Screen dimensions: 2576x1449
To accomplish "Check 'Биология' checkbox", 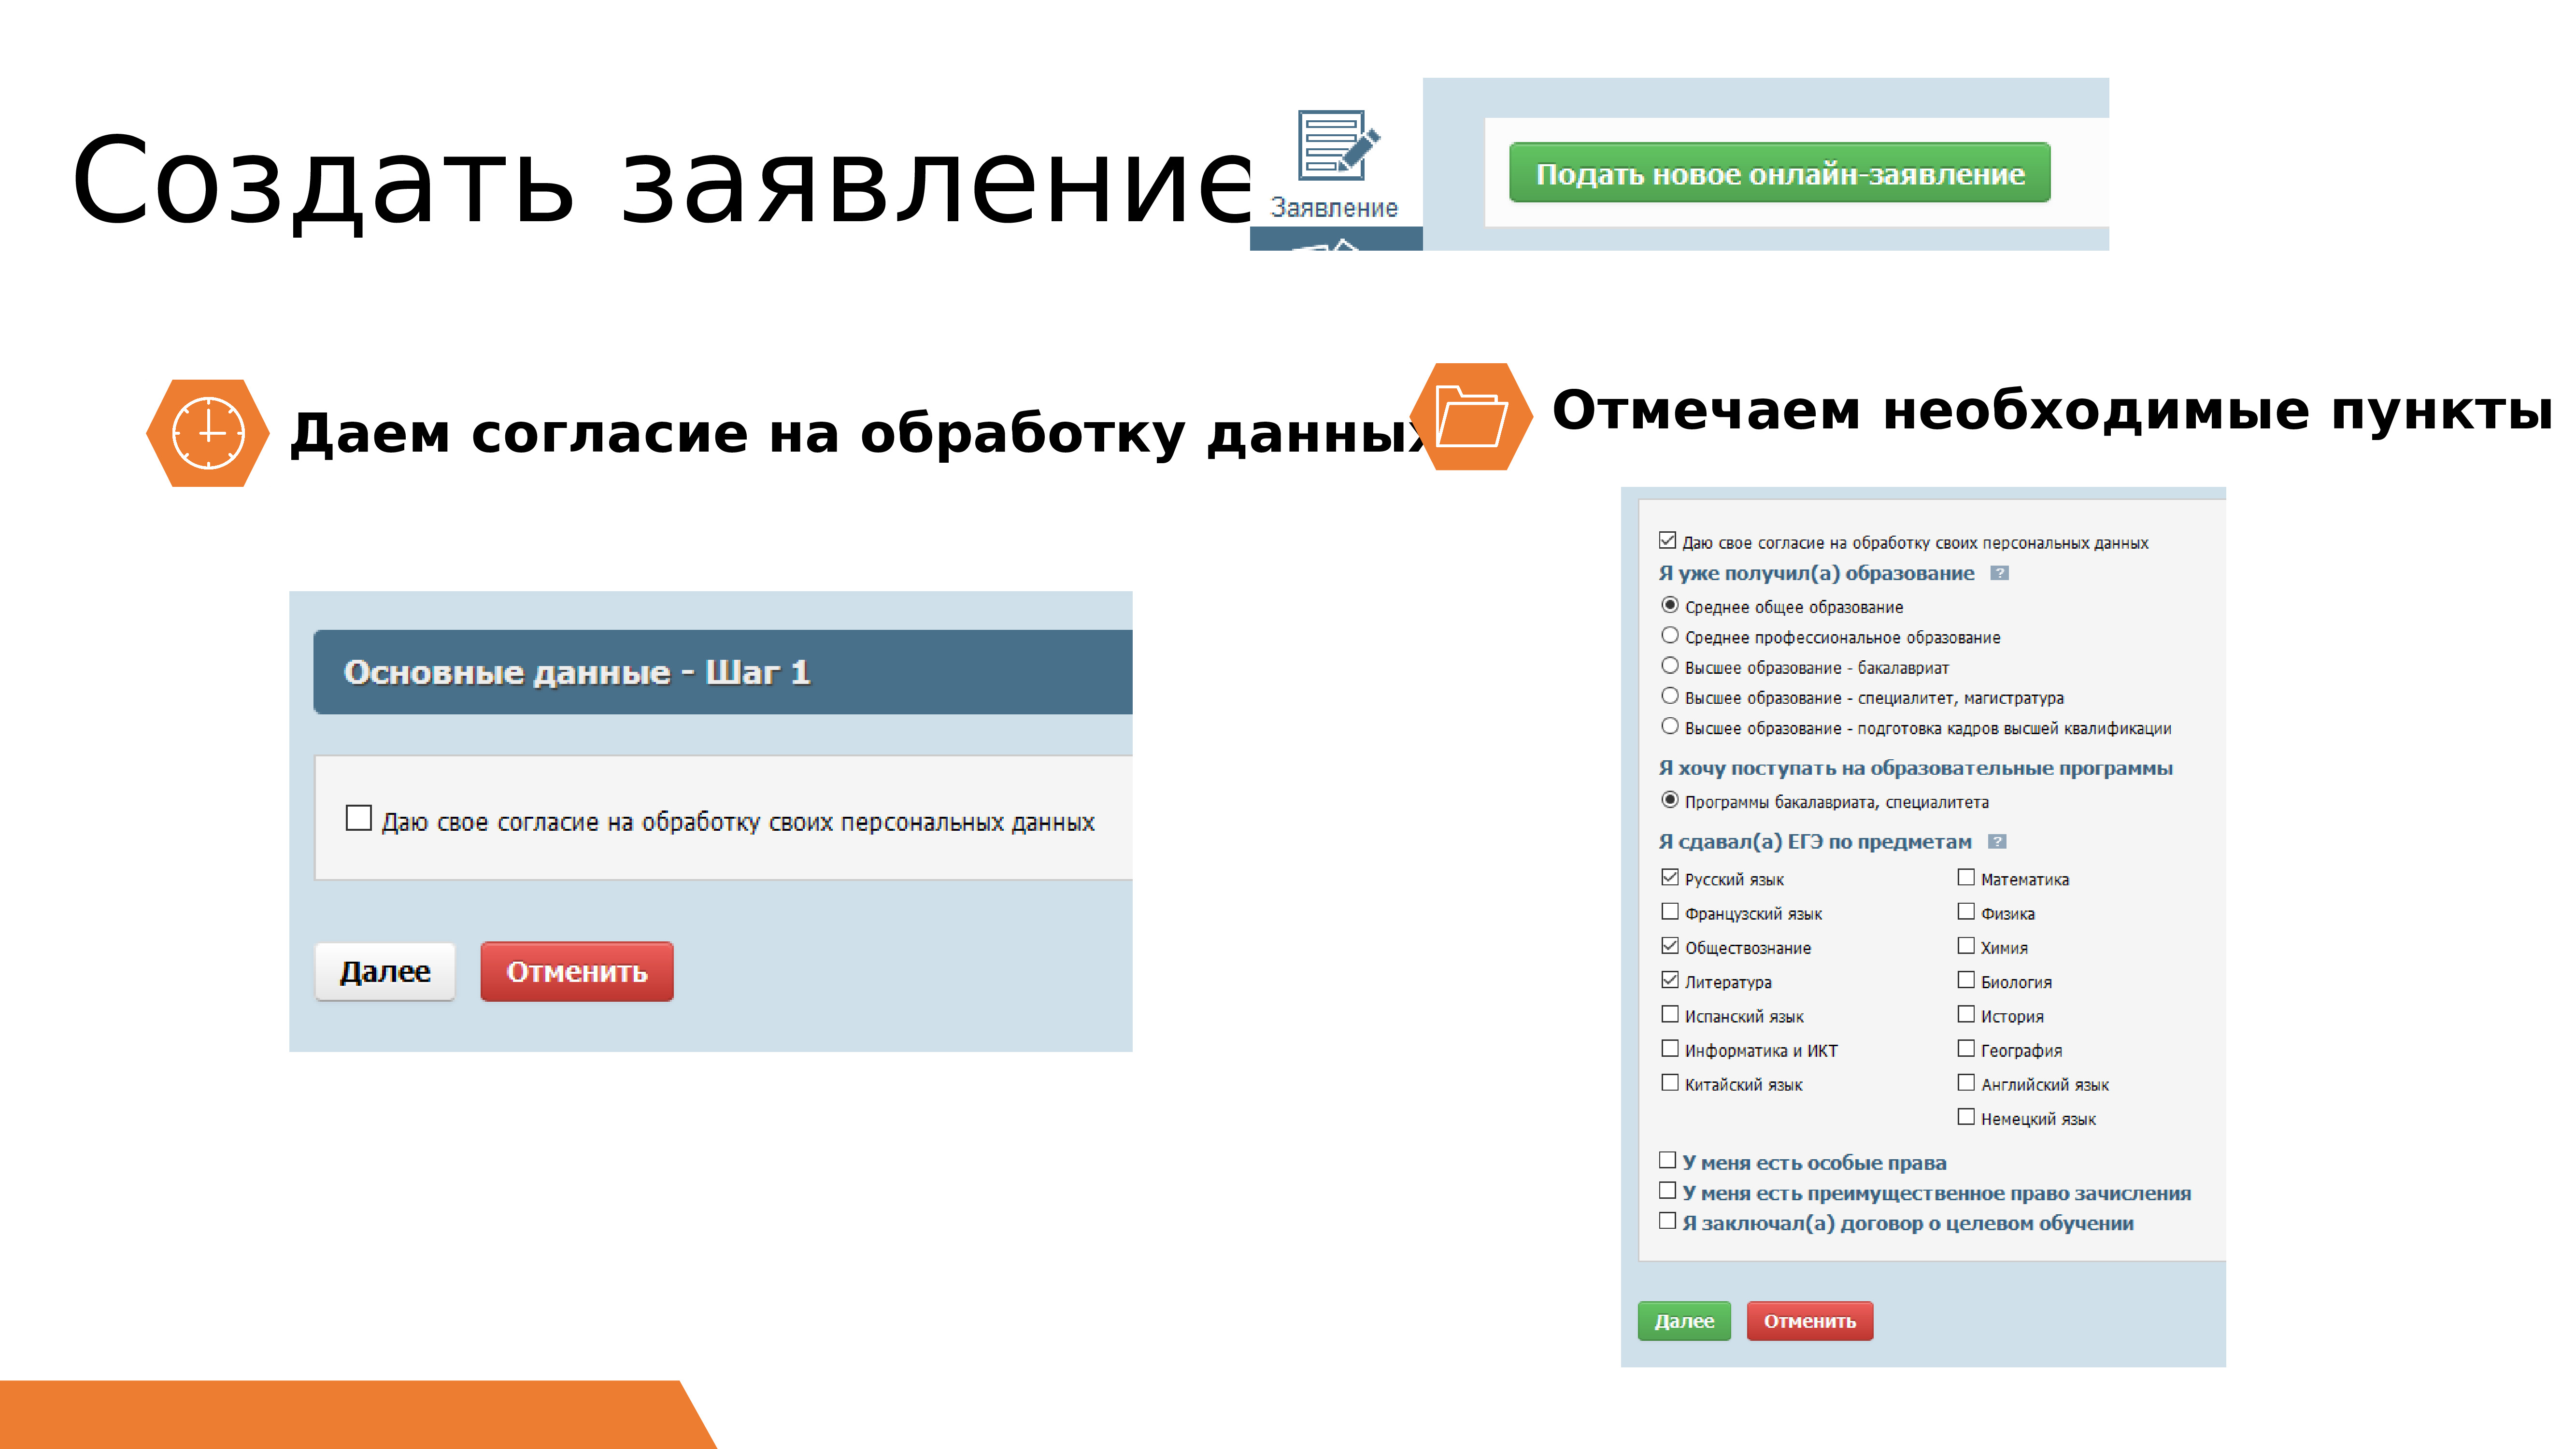I will (1966, 980).
